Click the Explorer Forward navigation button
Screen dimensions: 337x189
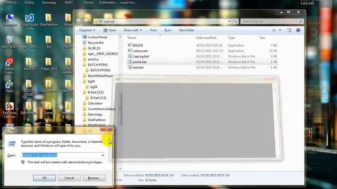86,21
